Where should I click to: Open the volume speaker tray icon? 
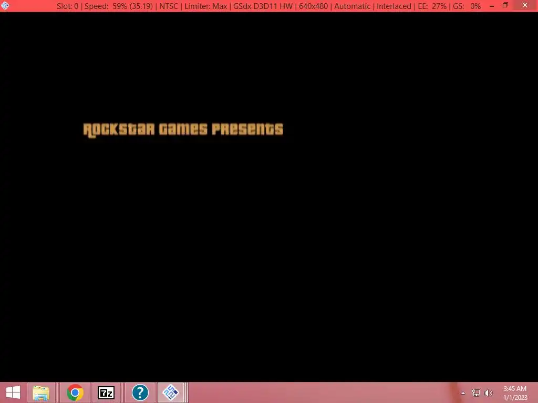(x=488, y=393)
